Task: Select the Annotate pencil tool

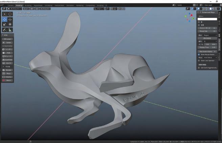Action: coord(5,30)
